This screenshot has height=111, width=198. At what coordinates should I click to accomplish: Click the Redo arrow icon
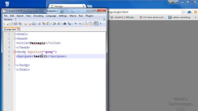tap(59, 23)
